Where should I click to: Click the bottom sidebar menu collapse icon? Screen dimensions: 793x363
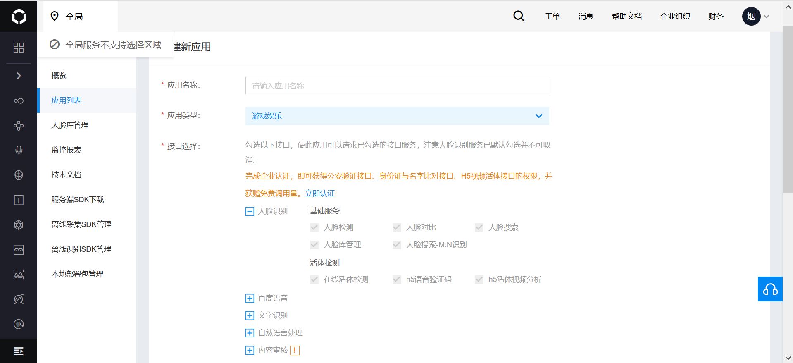[19, 351]
